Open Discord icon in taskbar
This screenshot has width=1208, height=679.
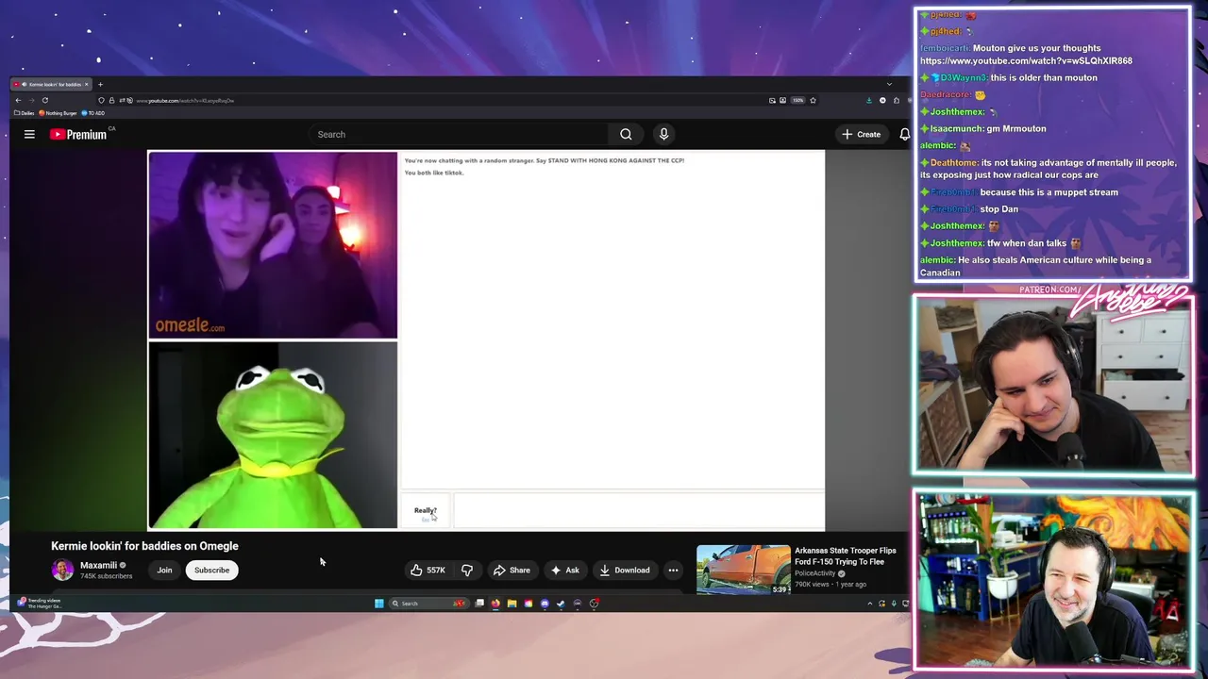click(545, 604)
